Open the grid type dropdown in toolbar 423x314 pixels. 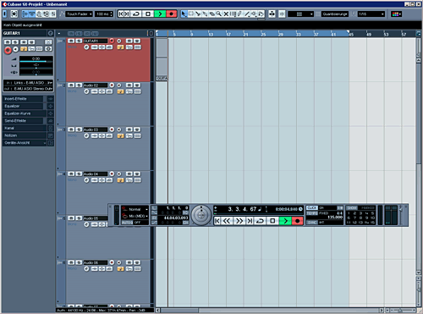[x=300, y=14]
